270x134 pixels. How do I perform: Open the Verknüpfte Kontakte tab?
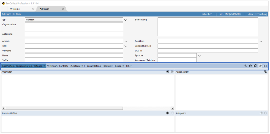coord(58,66)
